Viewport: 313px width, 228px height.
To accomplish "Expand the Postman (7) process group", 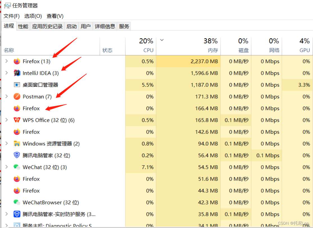I will coord(6,96).
